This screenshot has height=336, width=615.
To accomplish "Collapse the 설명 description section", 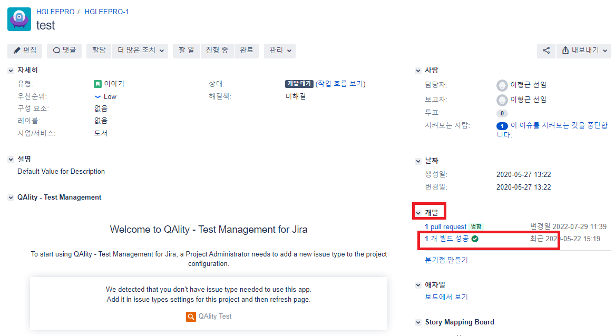I will point(11,160).
